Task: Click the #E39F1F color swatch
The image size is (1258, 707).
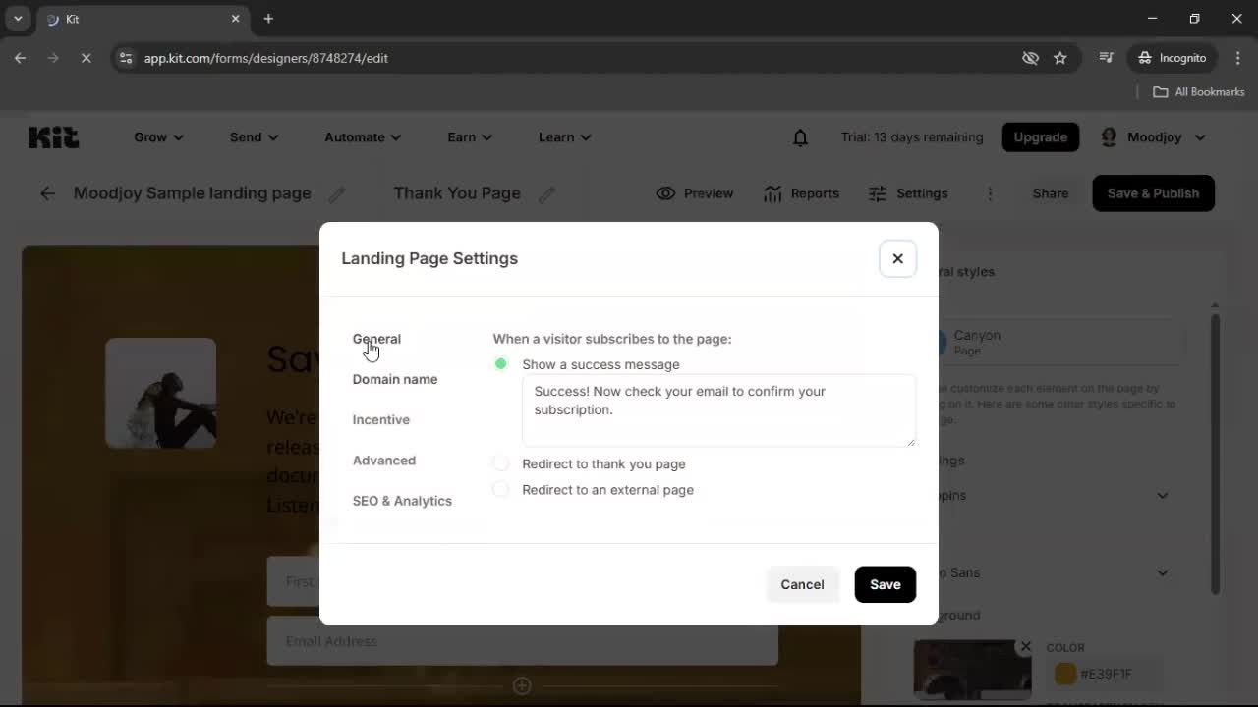Action: point(1064,674)
